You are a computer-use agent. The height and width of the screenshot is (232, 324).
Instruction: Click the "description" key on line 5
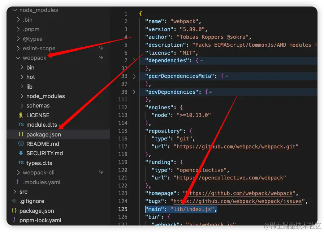pos(166,45)
